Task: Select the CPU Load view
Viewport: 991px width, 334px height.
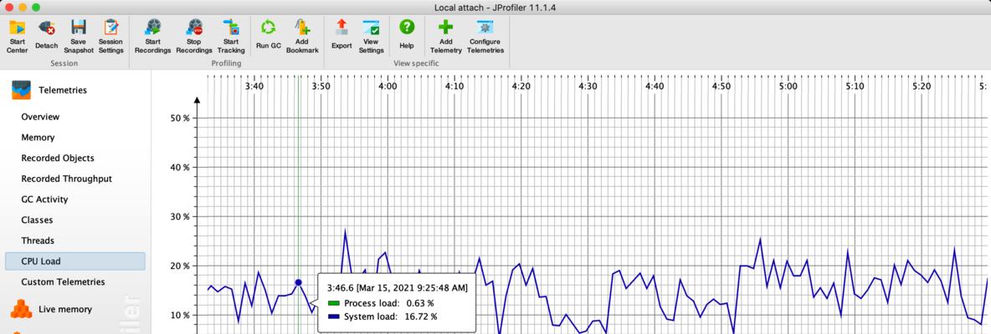Action: [x=75, y=261]
